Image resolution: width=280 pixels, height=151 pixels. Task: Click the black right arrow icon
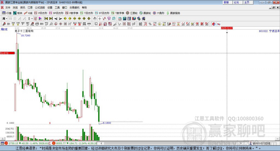(60, 19)
